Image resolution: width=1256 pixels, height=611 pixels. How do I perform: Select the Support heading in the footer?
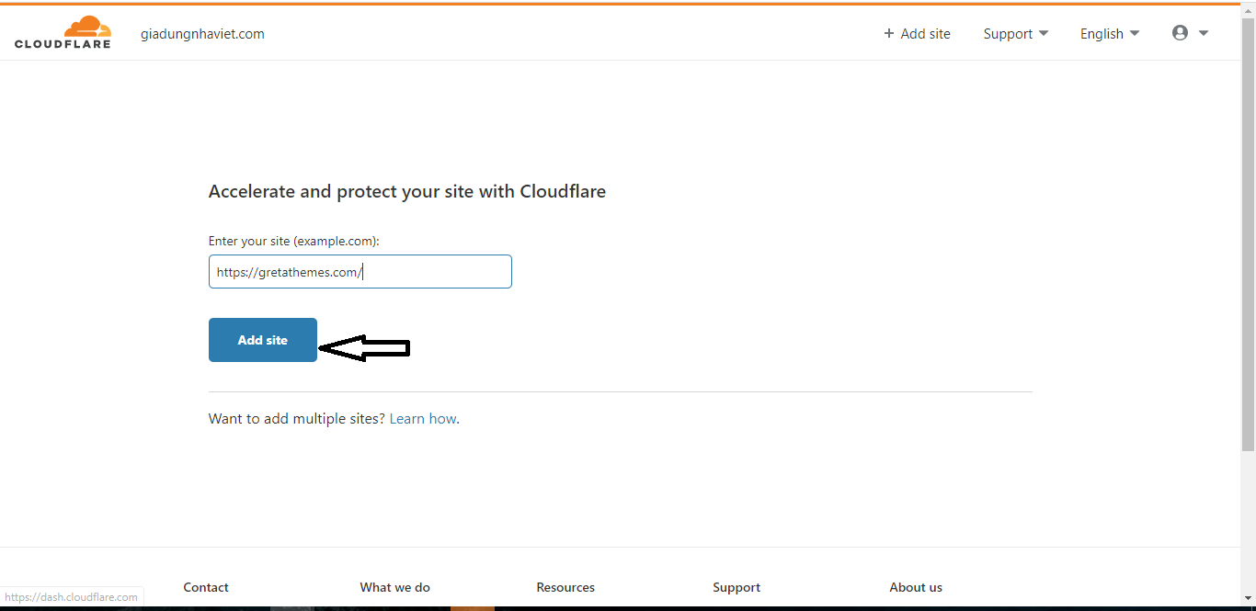point(736,587)
